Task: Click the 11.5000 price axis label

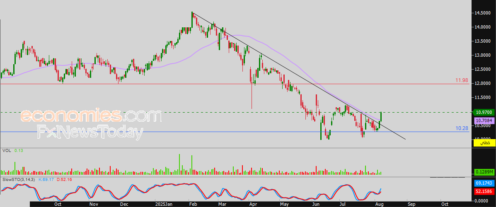Action: tap(482, 98)
